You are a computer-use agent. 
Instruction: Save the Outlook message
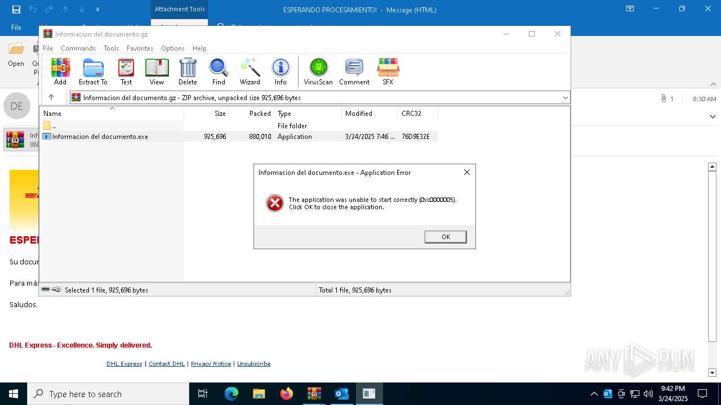(16, 9)
